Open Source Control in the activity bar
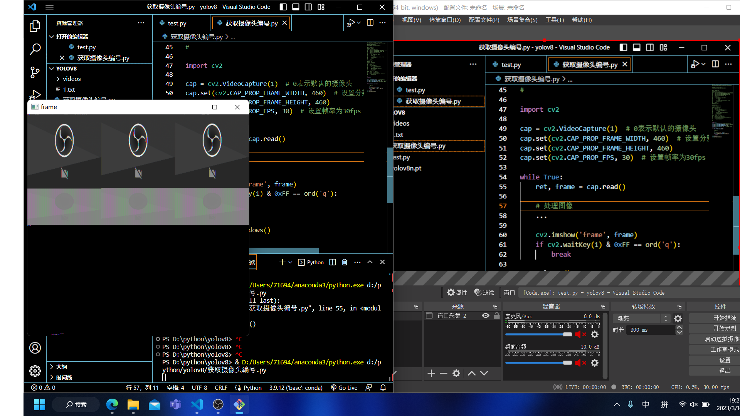Screen dimensions: 740x416 point(35,72)
